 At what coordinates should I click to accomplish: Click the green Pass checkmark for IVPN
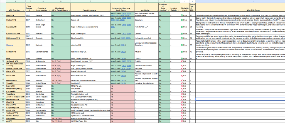point(182,59)
